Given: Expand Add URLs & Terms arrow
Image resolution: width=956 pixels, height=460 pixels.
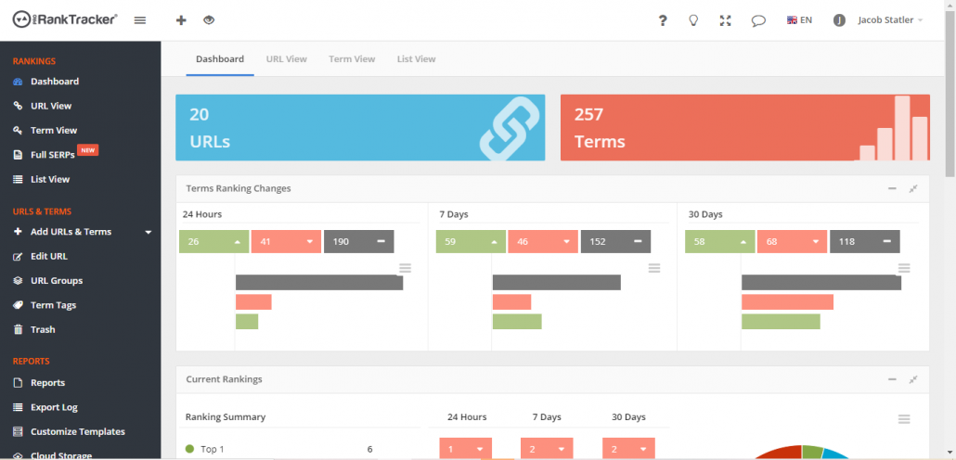Looking at the screenshot, I should (x=149, y=232).
